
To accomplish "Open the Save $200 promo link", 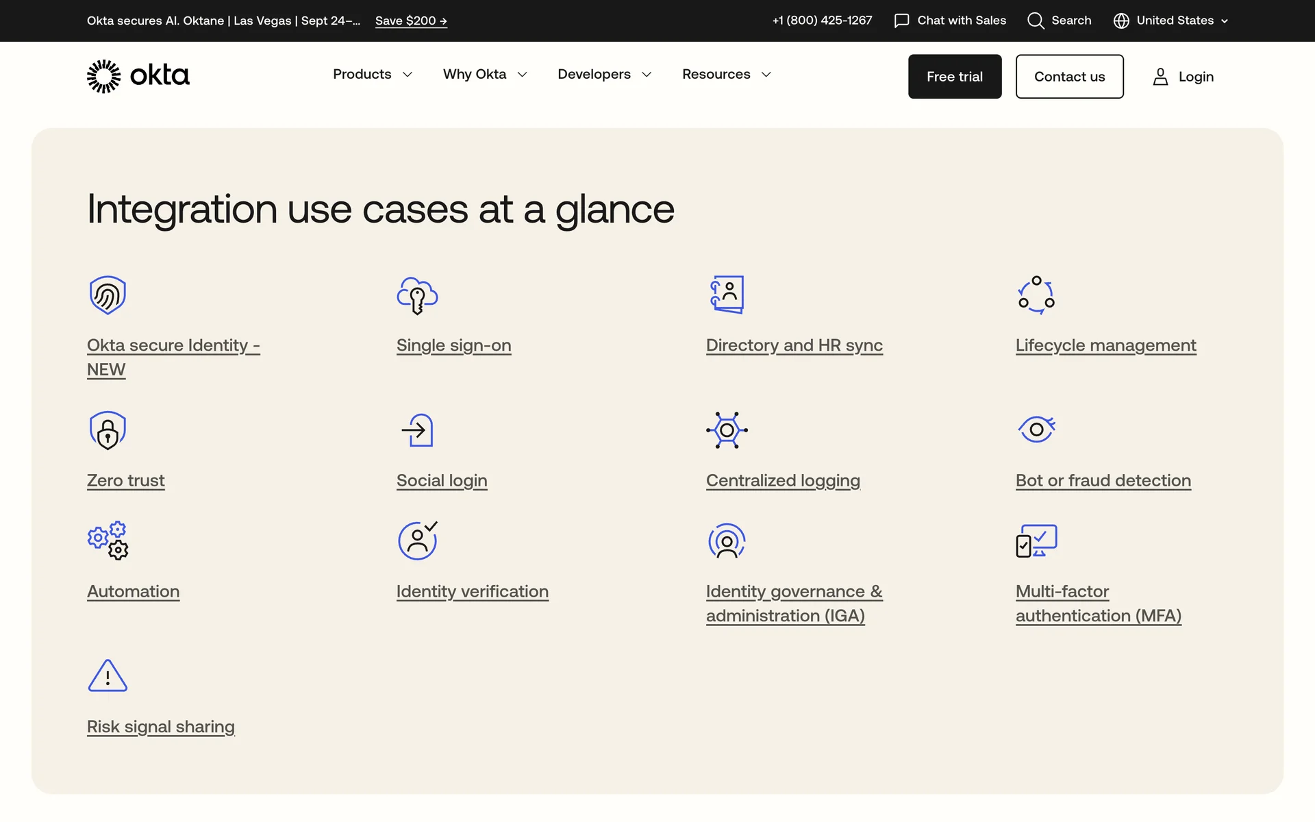I will pyautogui.click(x=411, y=21).
